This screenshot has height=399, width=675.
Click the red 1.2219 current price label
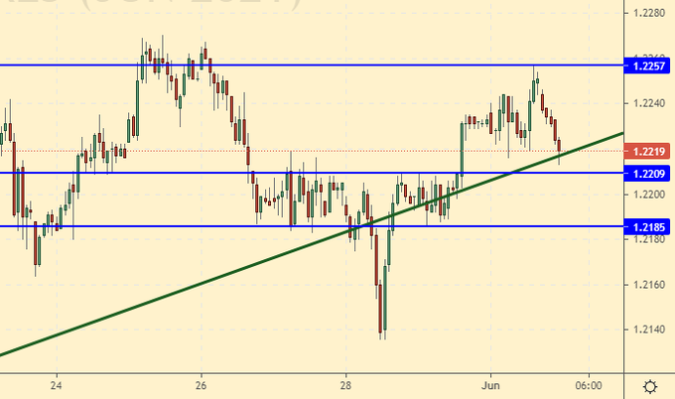point(649,151)
